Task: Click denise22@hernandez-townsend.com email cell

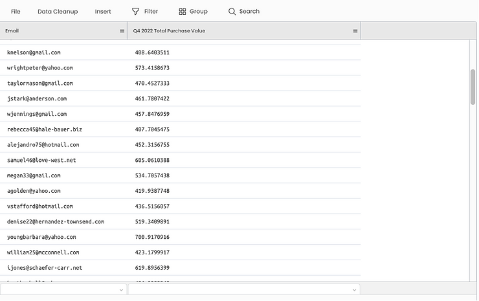Action: (56, 221)
